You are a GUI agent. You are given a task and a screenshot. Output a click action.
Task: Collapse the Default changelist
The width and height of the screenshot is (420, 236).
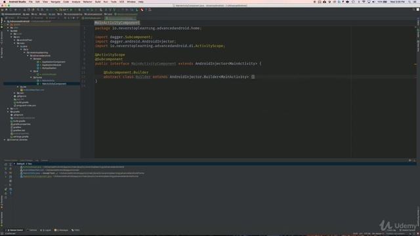pos(14,164)
